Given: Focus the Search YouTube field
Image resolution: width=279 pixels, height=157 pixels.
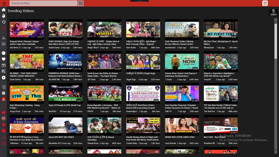Looking at the screenshot, I should point(43,3).
